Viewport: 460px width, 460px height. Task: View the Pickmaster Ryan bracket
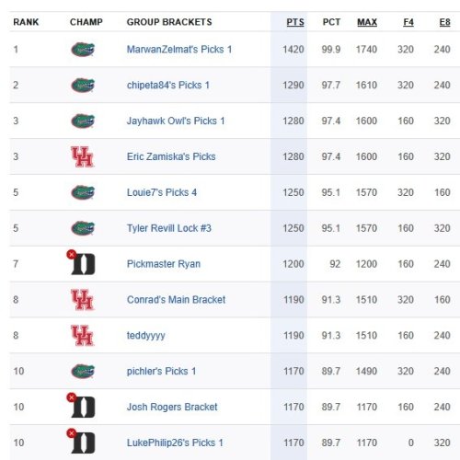tap(164, 264)
